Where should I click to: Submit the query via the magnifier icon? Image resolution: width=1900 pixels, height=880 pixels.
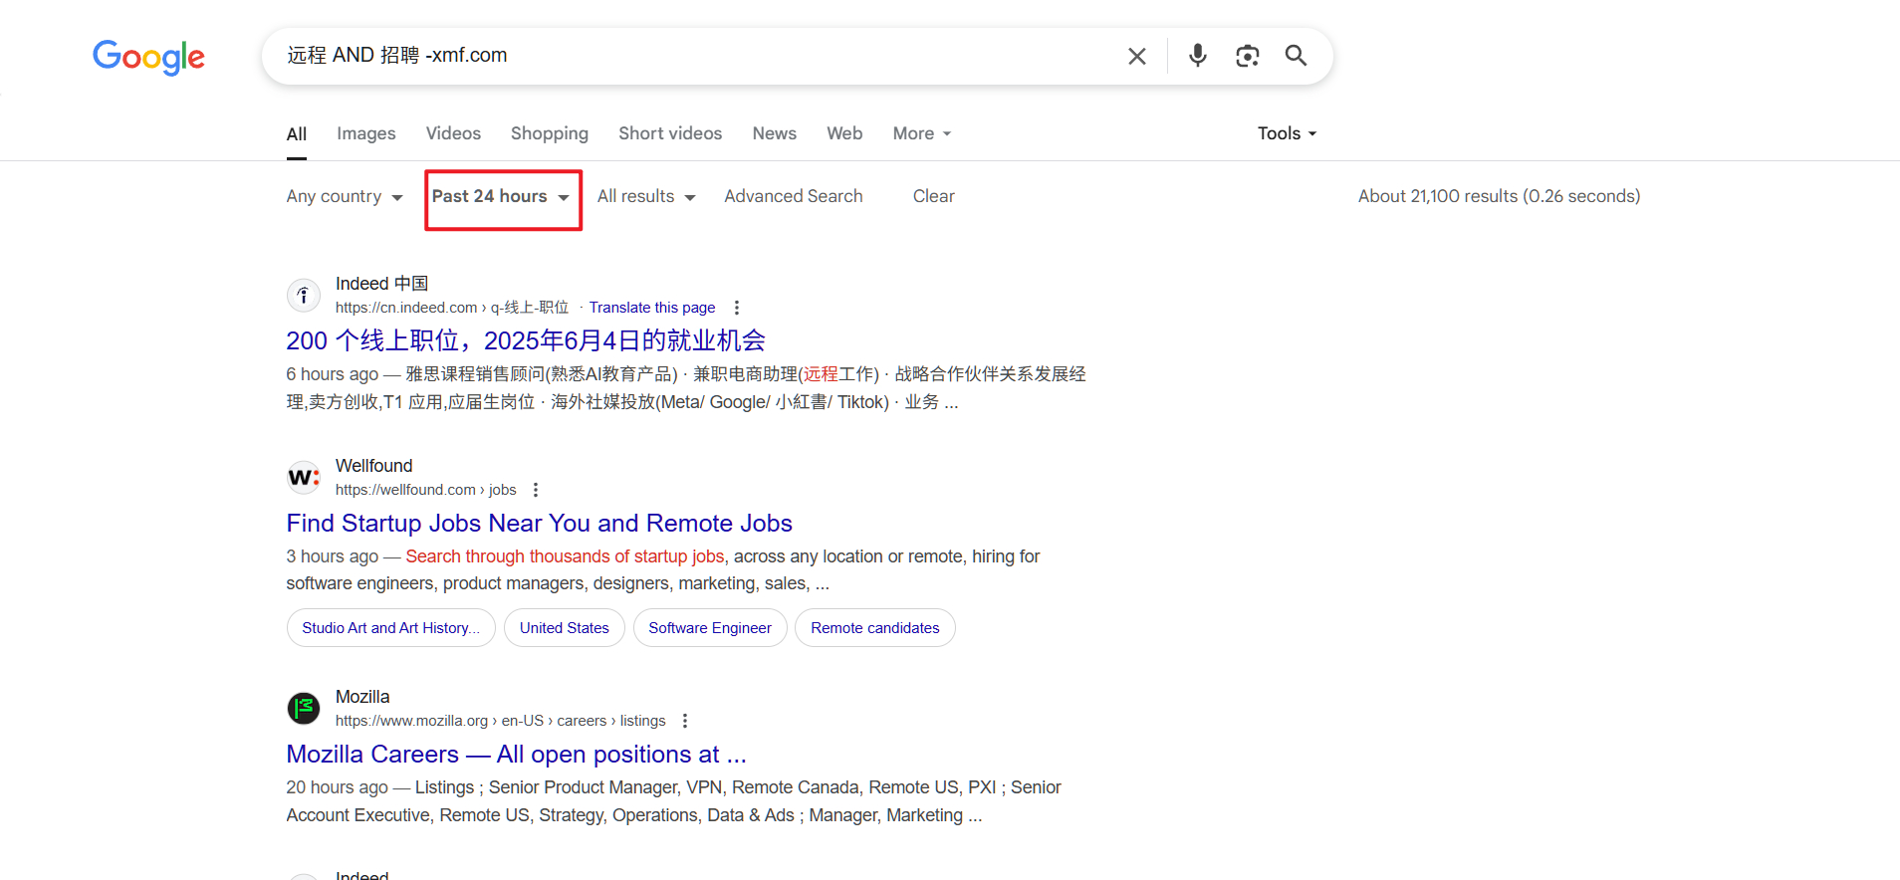coord(1296,56)
